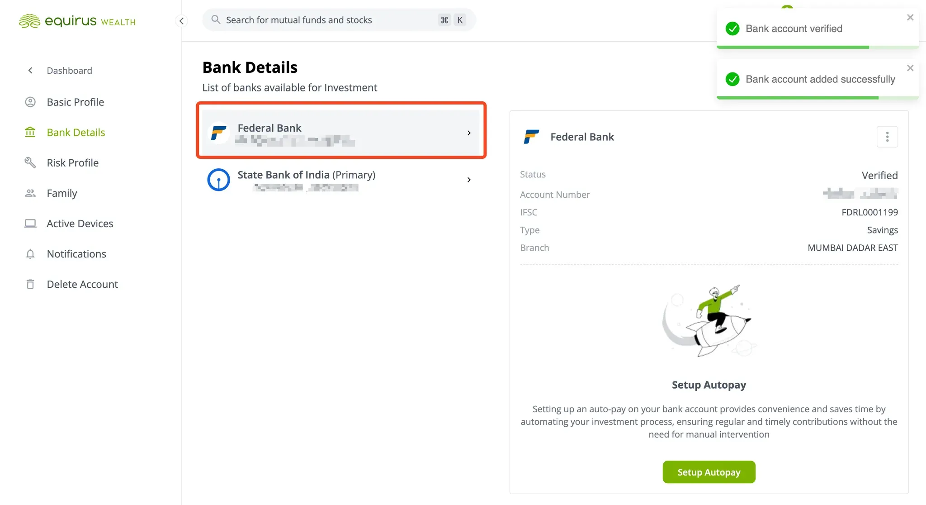The width and height of the screenshot is (926, 505).
Task: Focus the mutual funds and stocks search field
Action: click(x=339, y=20)
